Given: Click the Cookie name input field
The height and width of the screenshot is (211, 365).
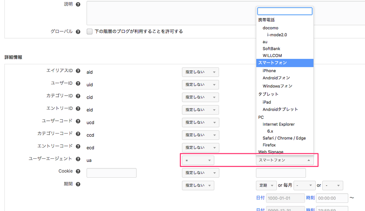Looking at the screenshot, I should tap(111, 173).
